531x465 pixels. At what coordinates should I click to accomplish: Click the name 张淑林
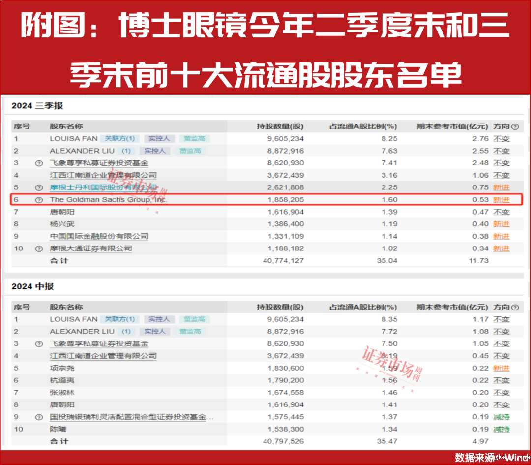[62, 393]
